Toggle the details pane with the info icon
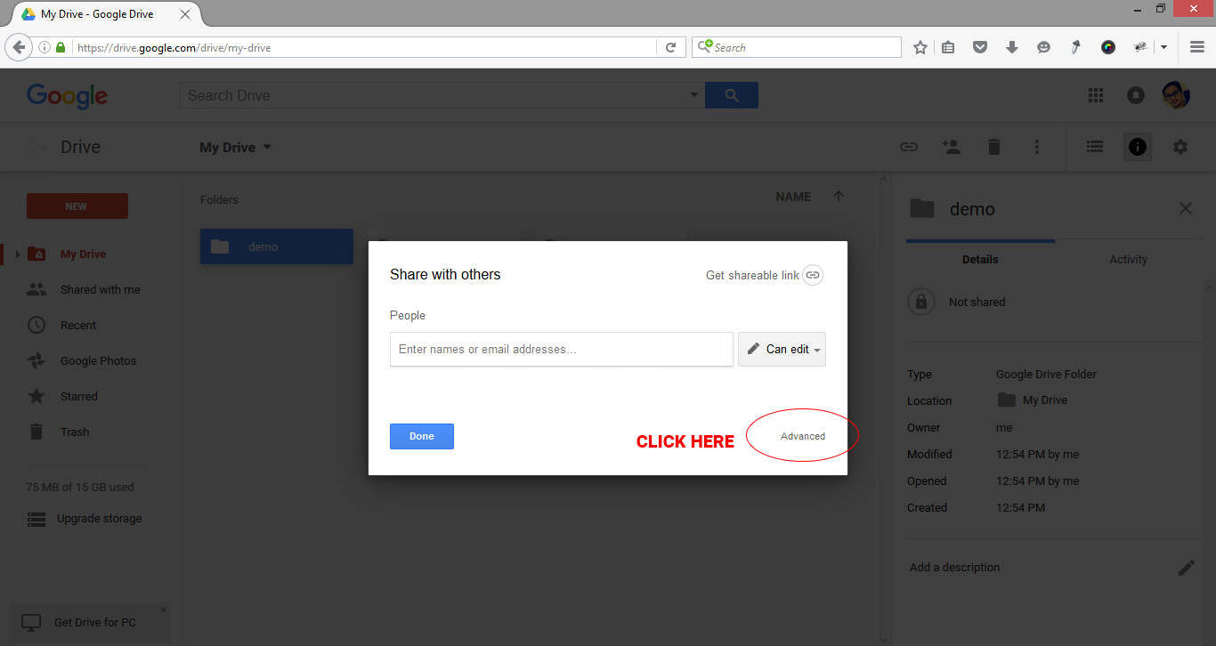 (1137, 146)
